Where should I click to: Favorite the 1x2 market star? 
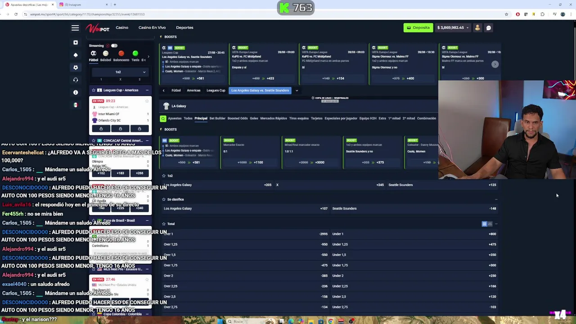[164, 176]
